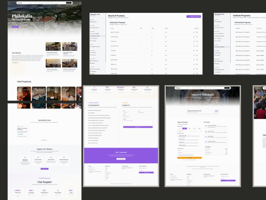Screen dimensions: 266x200
Task: Expand FAQ about lessons available online or in person
Action: [x=104, y=121]
